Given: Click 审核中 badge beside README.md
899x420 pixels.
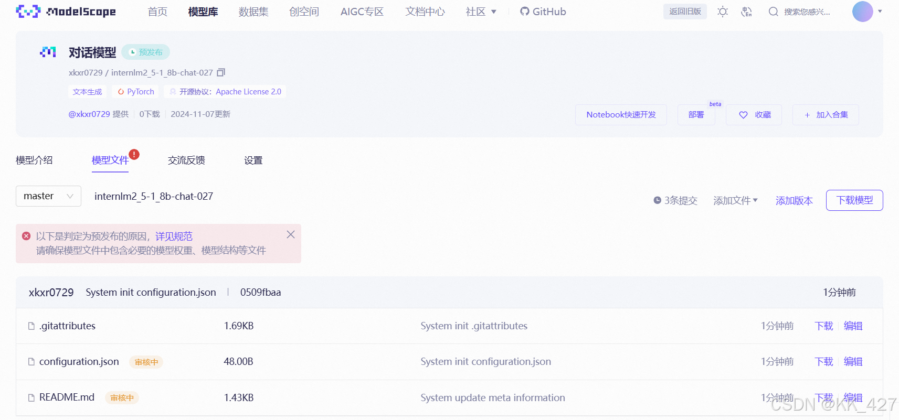Looking at the screenshot, I should click(122, 397).
